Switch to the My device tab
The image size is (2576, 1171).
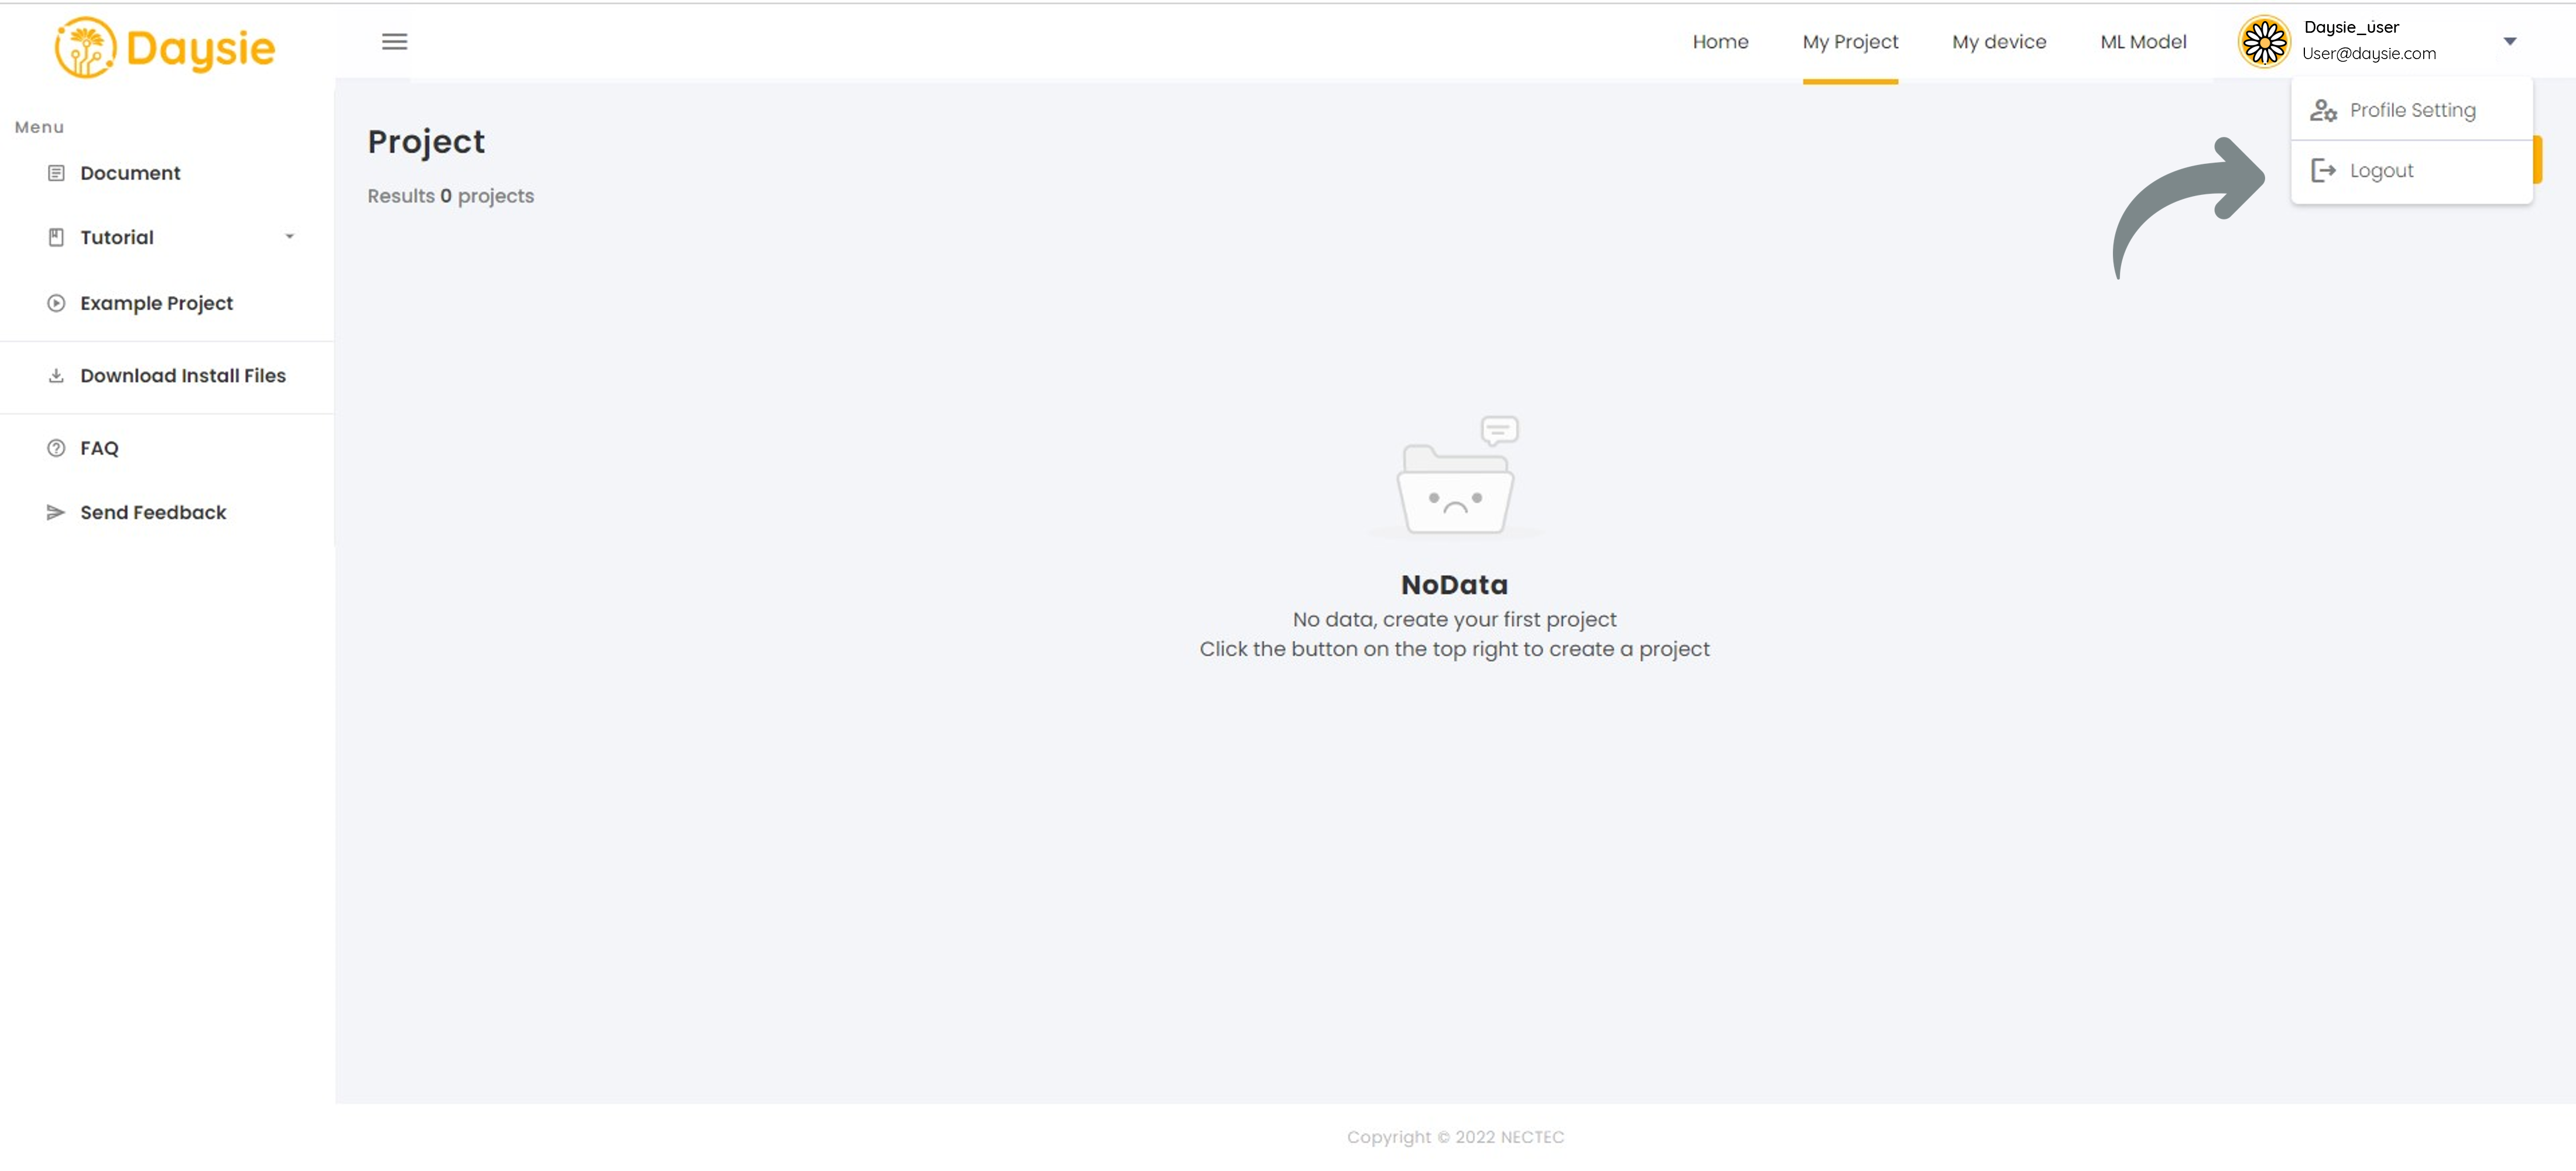click(1999, 42)
